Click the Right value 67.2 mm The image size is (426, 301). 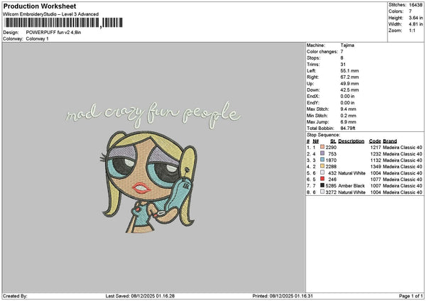(349, 77)
